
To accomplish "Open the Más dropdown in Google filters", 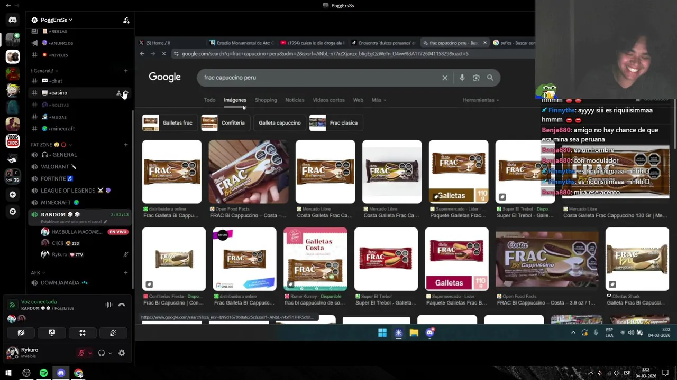I will click(x=379, y=100).
